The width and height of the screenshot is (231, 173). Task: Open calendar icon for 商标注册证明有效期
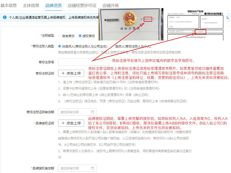point(92,112)
